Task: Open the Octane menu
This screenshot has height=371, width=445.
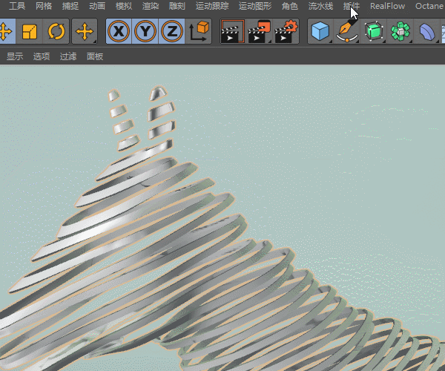Action: point(429,6)
